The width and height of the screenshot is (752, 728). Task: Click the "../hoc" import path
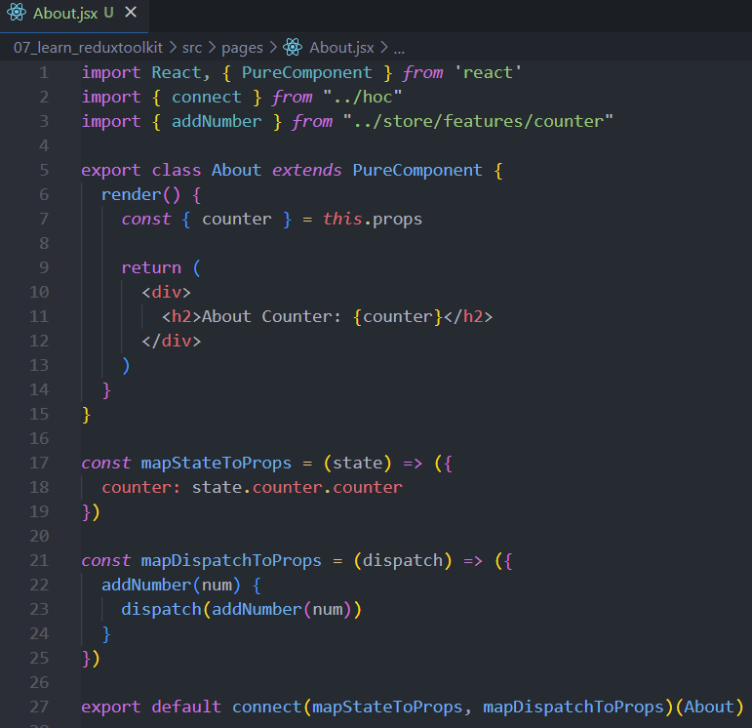pyautogui.click(x=362, y=97)
